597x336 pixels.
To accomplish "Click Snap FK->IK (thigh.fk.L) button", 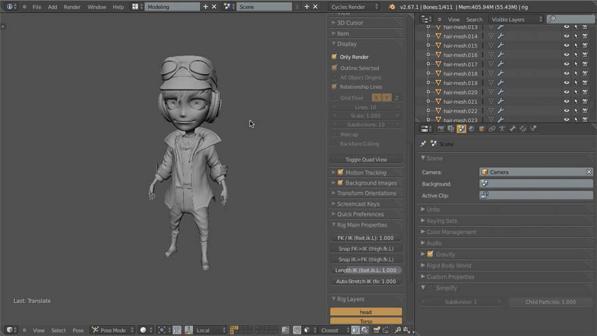I will tap(366, 248).
